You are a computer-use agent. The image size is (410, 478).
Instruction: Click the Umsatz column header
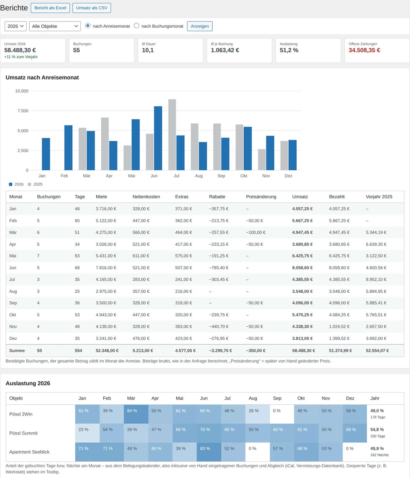(x=300, y=197)
